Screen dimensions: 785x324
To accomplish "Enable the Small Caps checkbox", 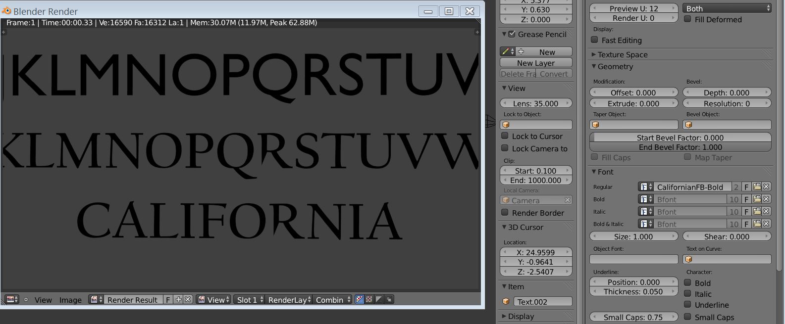I will click(x=687, y=317).
